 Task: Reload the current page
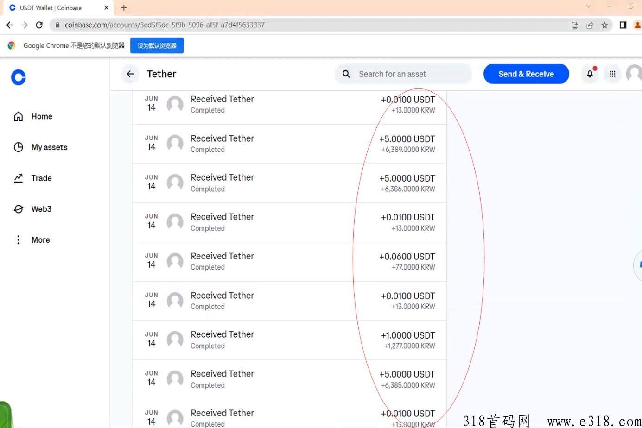pyautogui.click(x=39, y=25)
